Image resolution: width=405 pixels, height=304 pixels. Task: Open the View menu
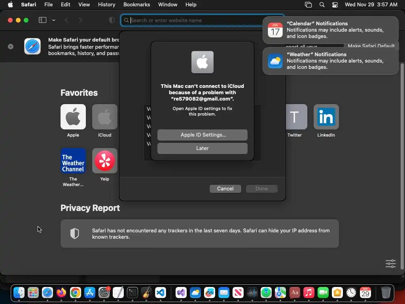pyautogui.click(x=84, y=4)
